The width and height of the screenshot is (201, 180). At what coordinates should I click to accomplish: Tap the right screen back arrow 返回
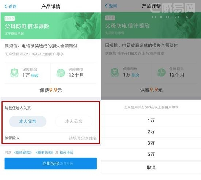click(x=111, y=6)
